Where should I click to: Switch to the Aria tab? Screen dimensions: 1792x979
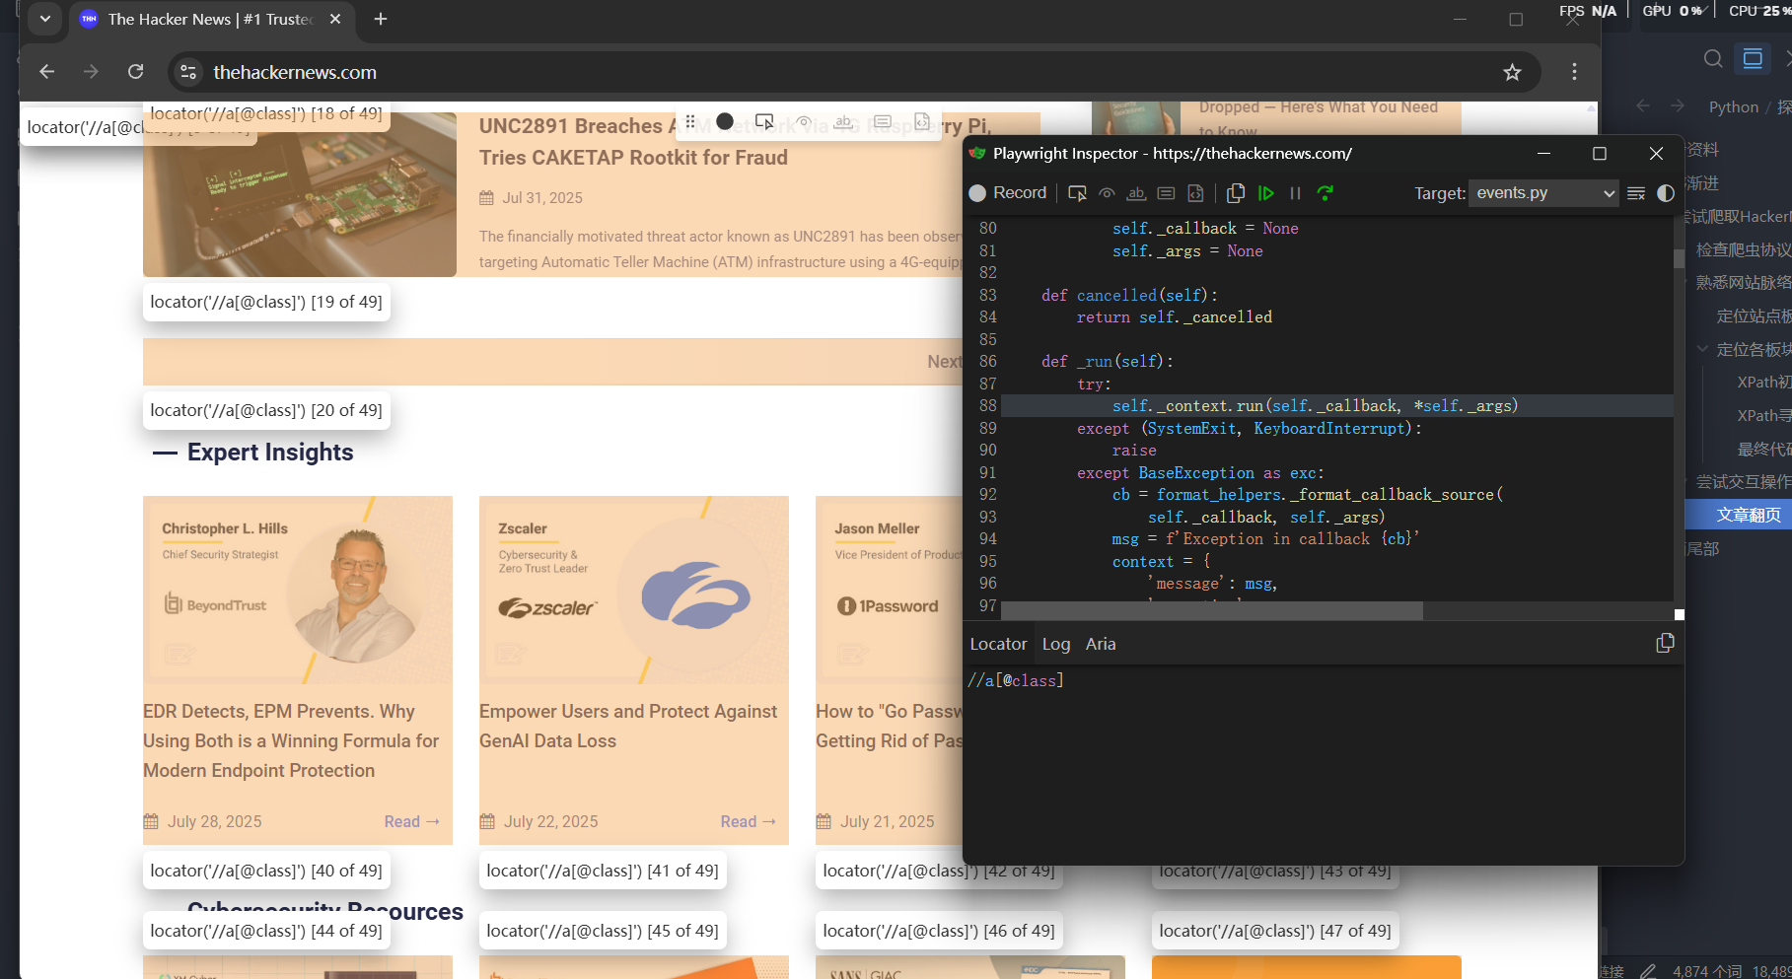[1101, 644]
